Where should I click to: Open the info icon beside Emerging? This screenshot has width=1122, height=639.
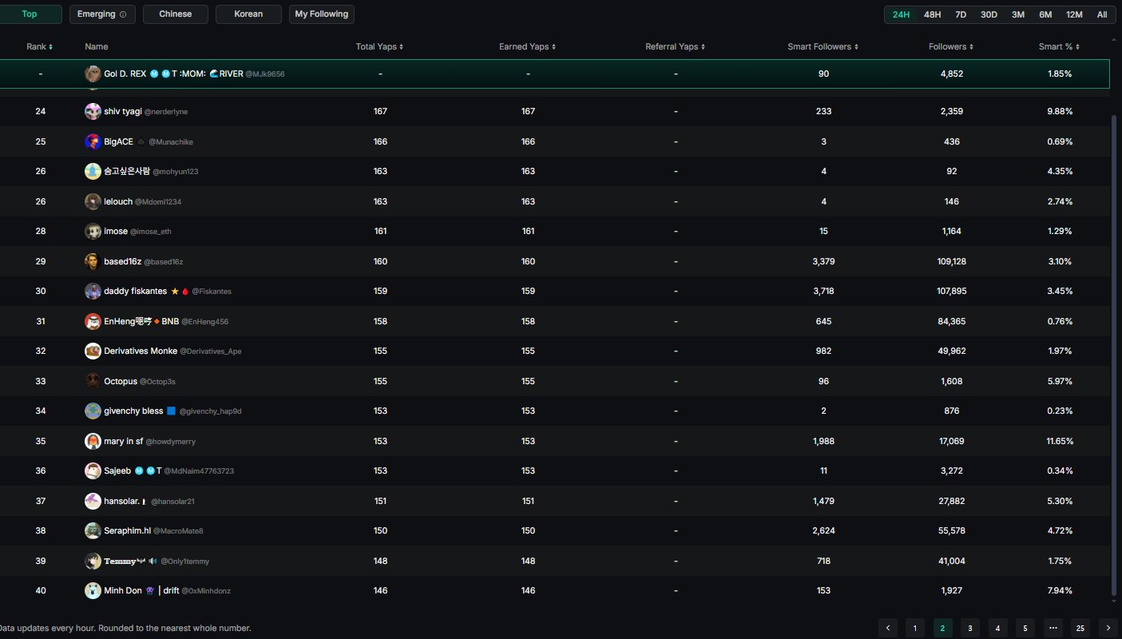coord(122,14)
